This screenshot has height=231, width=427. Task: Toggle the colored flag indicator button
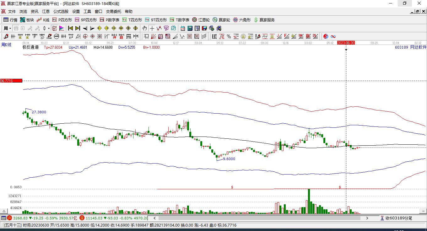[x=62, y=28]
